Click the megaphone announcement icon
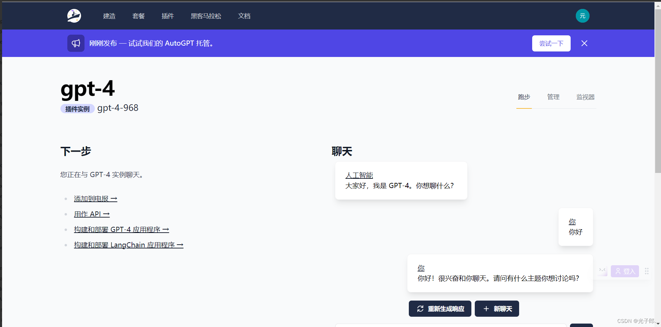 [x=76, y=43]
